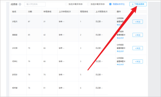Open 考试点评 for the student who scored 85
Viewport: 161px width, 97px height.
pyautogui.click(x=120, y=38)
